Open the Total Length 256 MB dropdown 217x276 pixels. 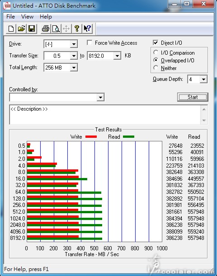(74, 68)
